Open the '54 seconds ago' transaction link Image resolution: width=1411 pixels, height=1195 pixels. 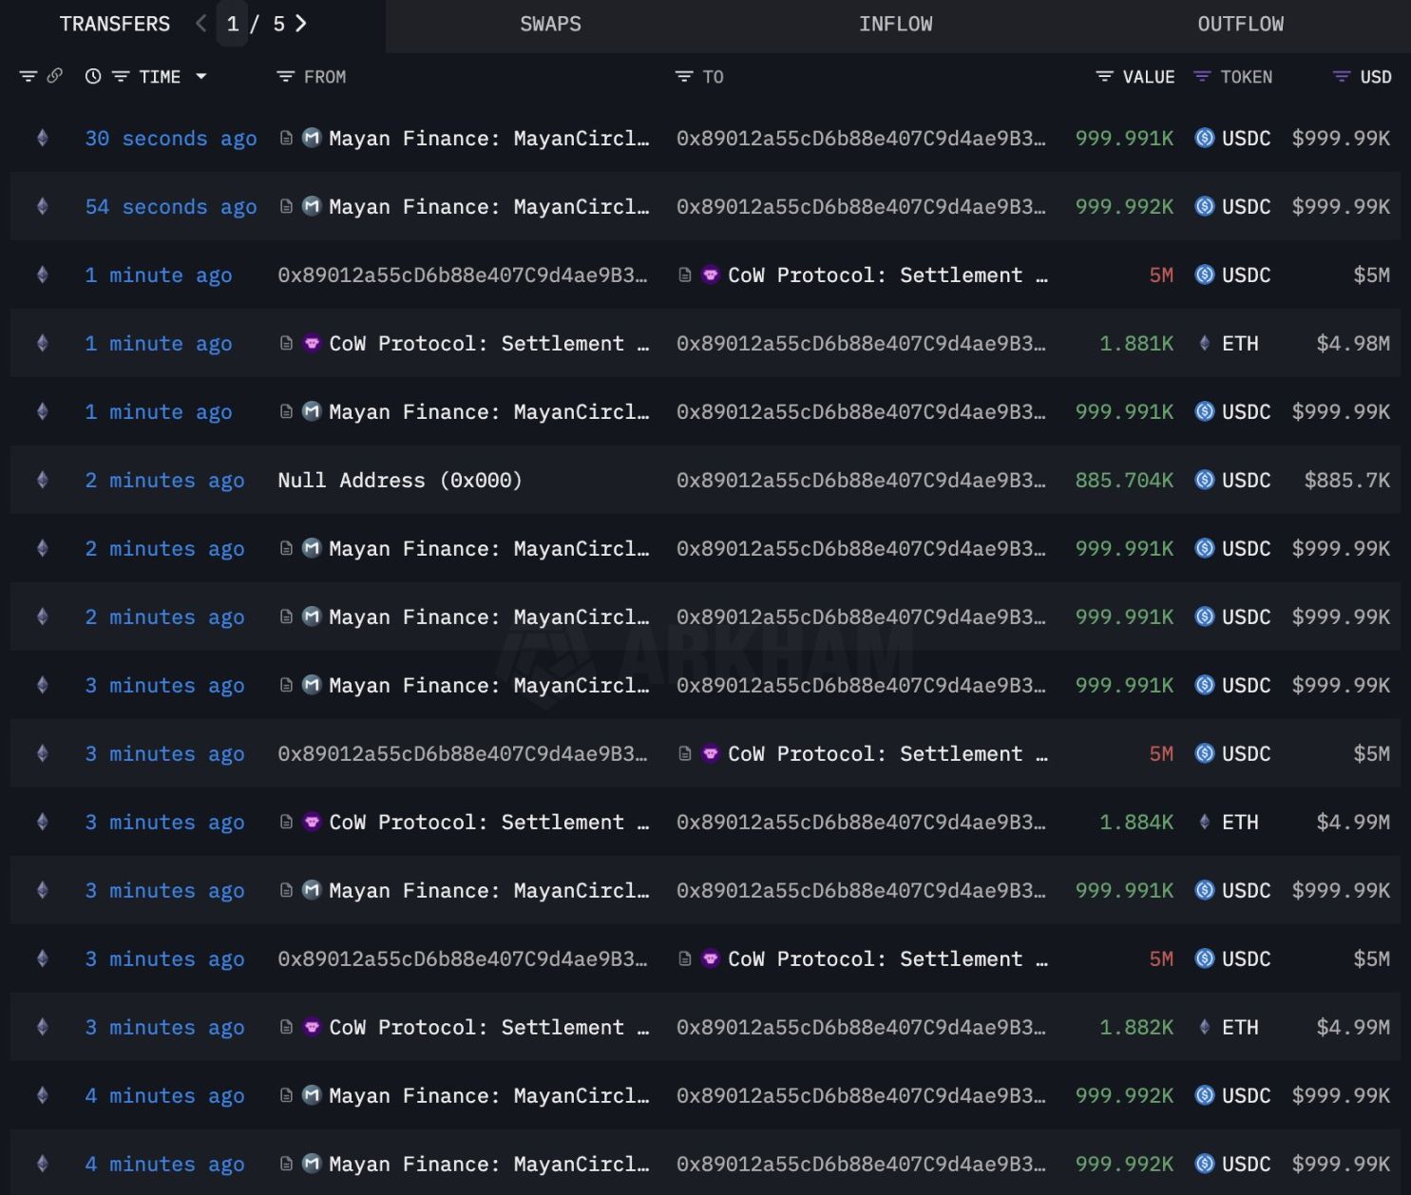click(171, 207)
